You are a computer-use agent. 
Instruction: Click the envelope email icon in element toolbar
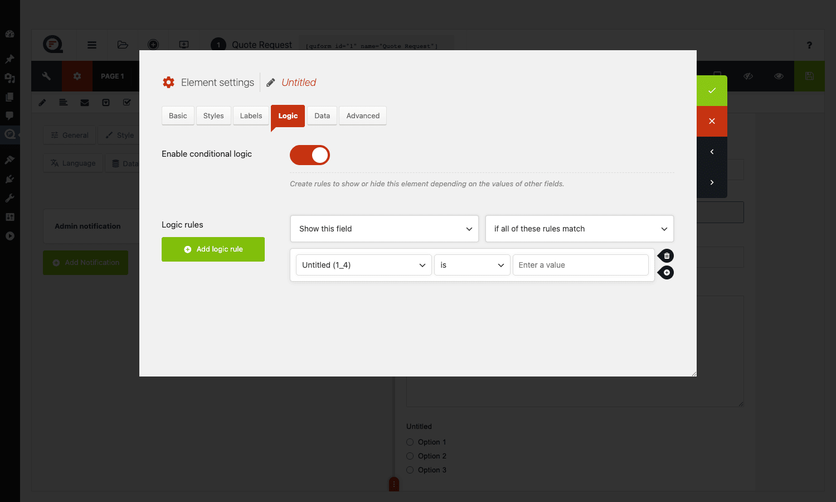click(85, 103)
